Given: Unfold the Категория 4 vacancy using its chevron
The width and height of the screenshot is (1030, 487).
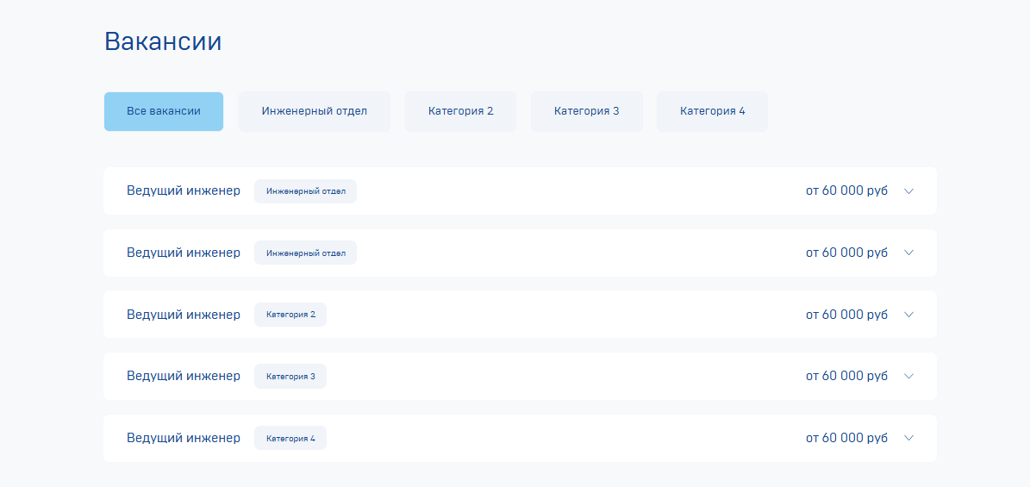Looking at the screenshot, I should [909, 439].
